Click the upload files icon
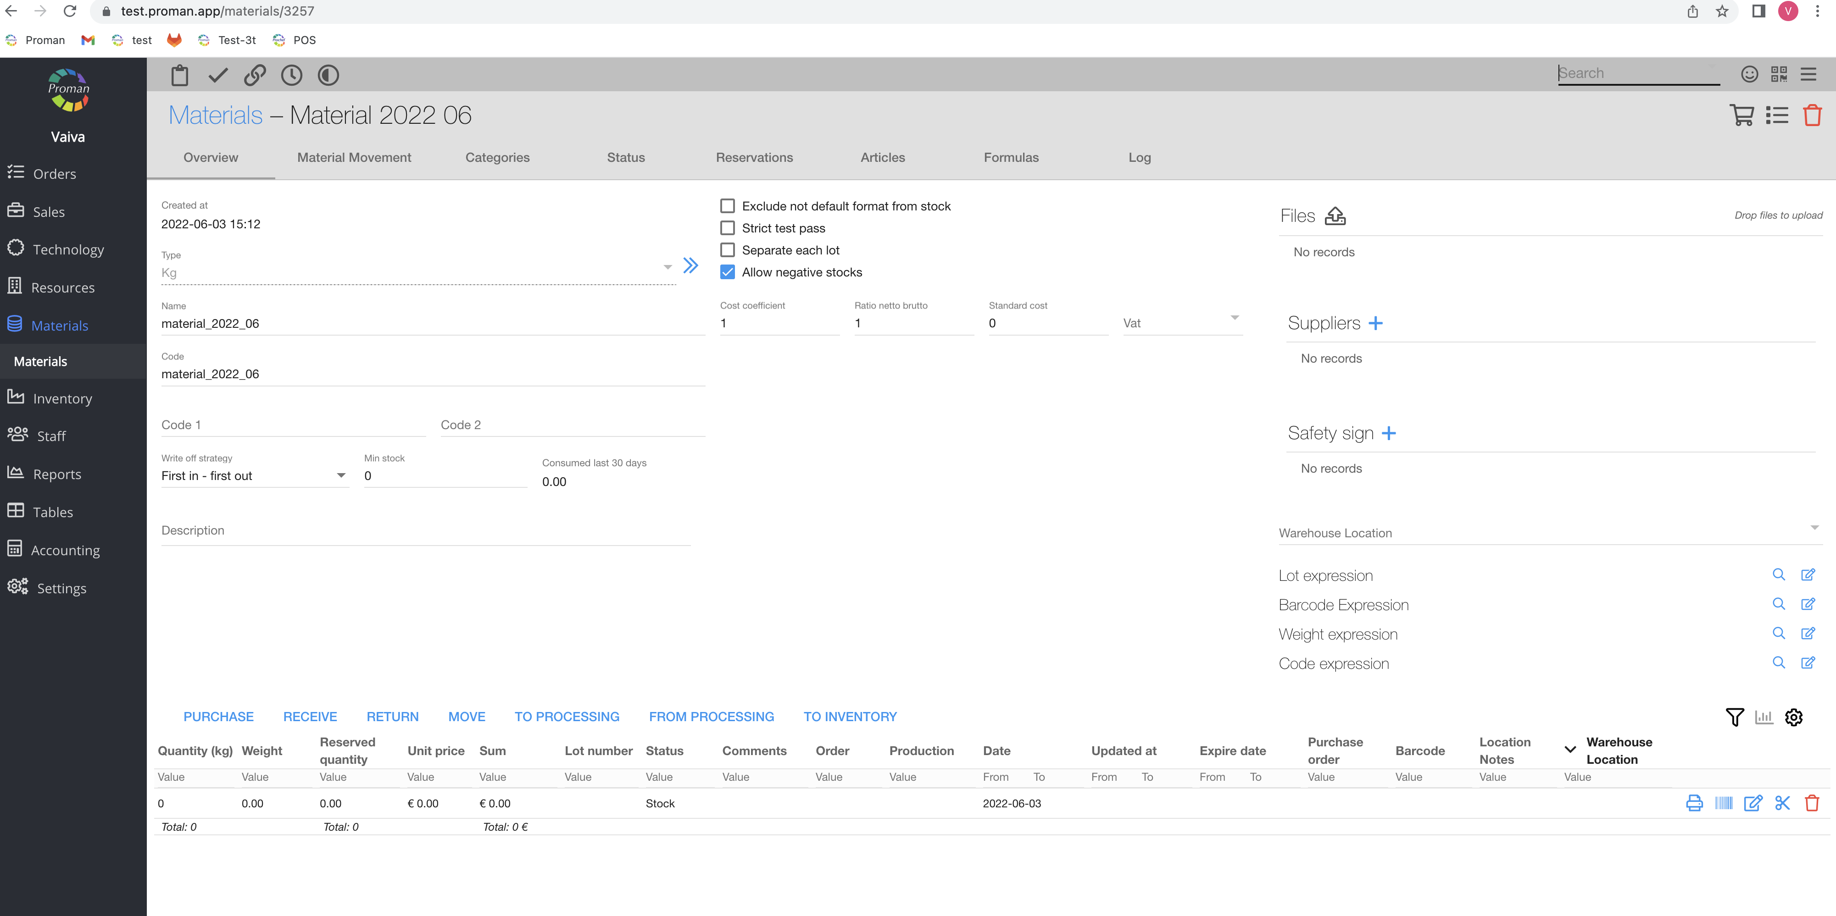 click(x=1335, y=216)
